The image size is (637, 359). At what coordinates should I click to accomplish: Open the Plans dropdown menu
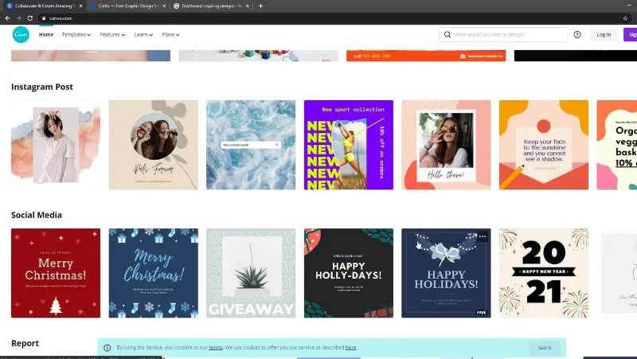click(170, 34)
